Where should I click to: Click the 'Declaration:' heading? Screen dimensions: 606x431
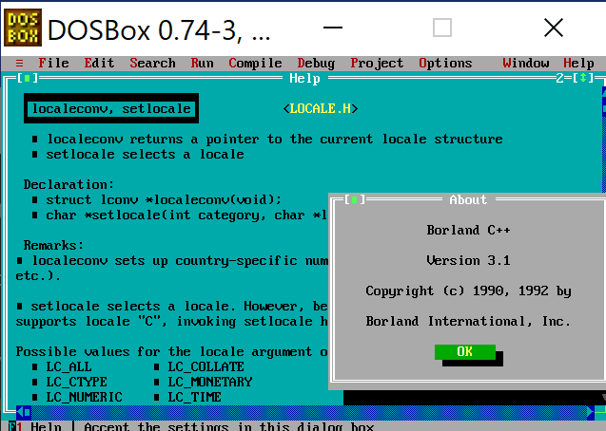[x=68, y=184]
